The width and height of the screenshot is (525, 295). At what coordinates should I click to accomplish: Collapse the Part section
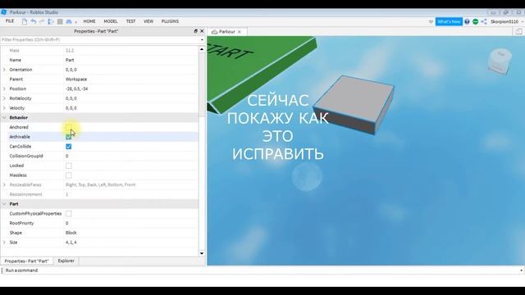pyautogui.click(x=4, y=204)
